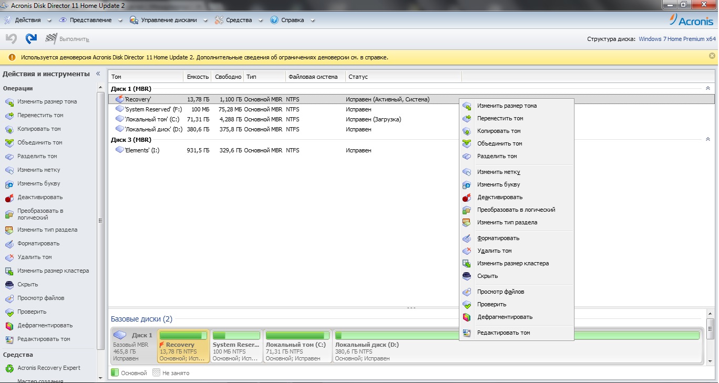Click sidebar Объединить том icon
The height and width of the screenshot is (383, 719).
coord(9,143)
